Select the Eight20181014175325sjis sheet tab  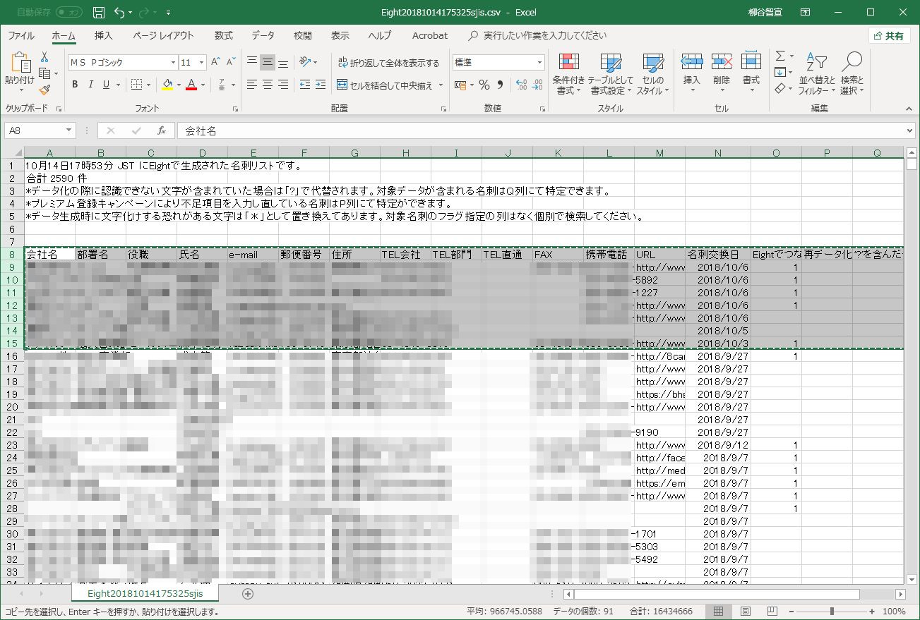tap(145, 594)
